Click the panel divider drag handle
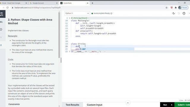 point(61,60)
